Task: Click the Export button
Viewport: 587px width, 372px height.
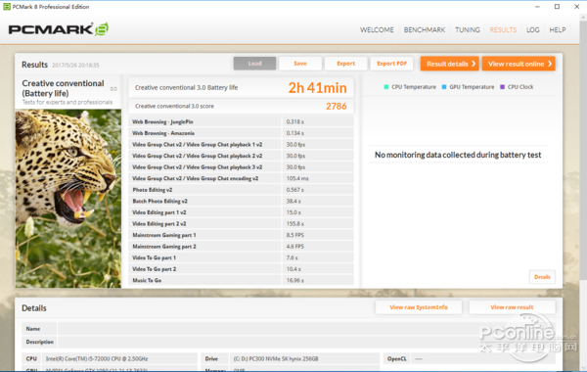Action: point(346,64)
